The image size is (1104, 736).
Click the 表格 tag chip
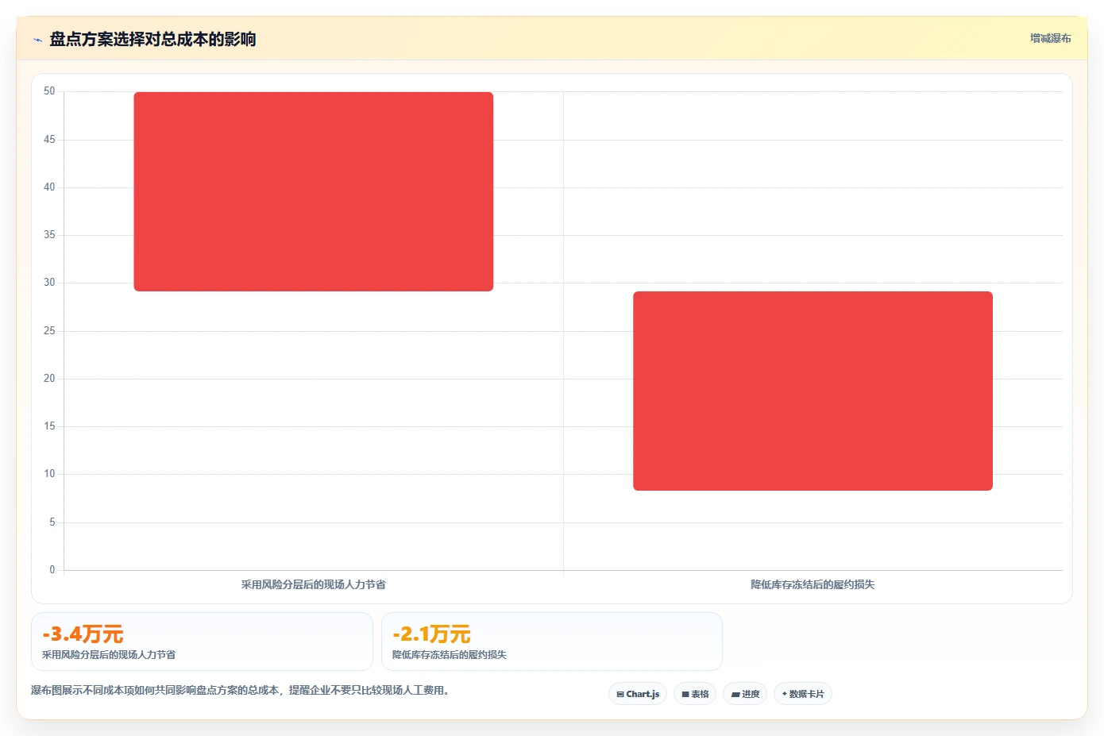pyautogui.click(x=695, y=694)
